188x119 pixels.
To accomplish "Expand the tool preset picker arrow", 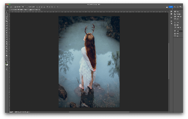I will pyautogui.click(x=13, y=7).
